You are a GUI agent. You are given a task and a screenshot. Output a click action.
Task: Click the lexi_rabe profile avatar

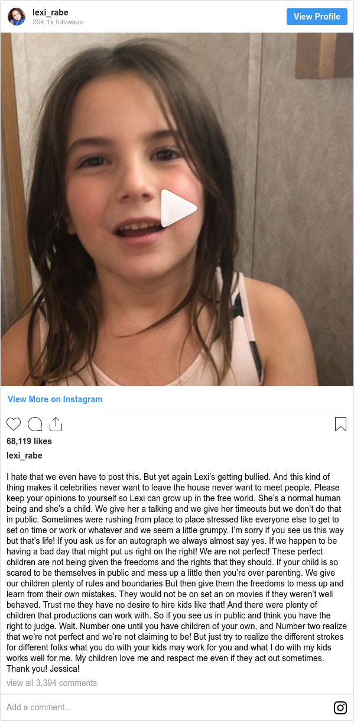point(17,17)
